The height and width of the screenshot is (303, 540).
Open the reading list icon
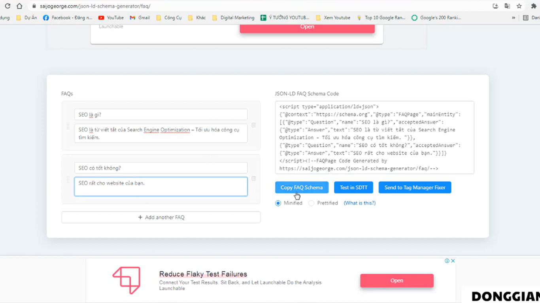(526, 18)
